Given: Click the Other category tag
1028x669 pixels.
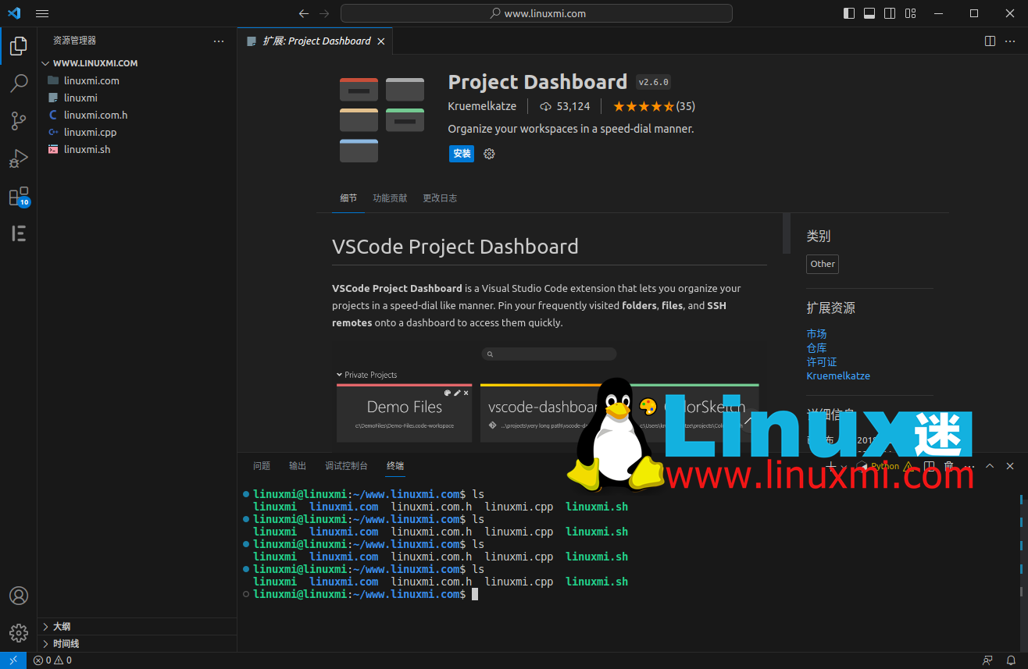Looking at the screenshot, I should (x=823, y=264).
